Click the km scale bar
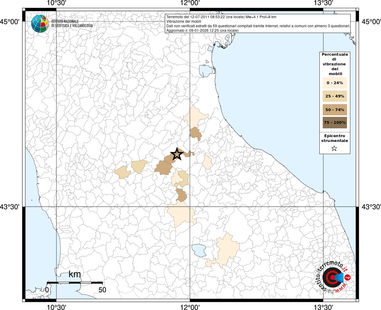 tap(74, 283)
